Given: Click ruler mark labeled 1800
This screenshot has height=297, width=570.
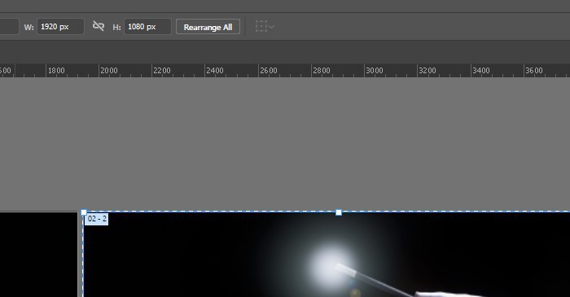Looking at the screenshot, I should point(56,71).
